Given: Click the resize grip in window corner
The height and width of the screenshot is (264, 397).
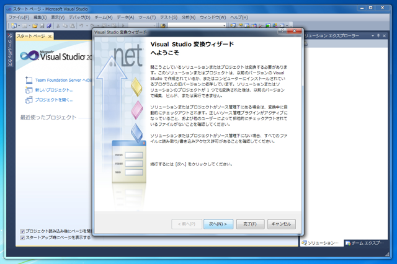Looking at the screenshot, I should tap(387, 255).
